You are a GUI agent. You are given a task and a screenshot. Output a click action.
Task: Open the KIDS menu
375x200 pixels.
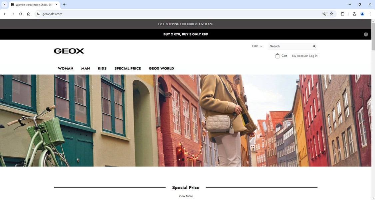[102, 68]
